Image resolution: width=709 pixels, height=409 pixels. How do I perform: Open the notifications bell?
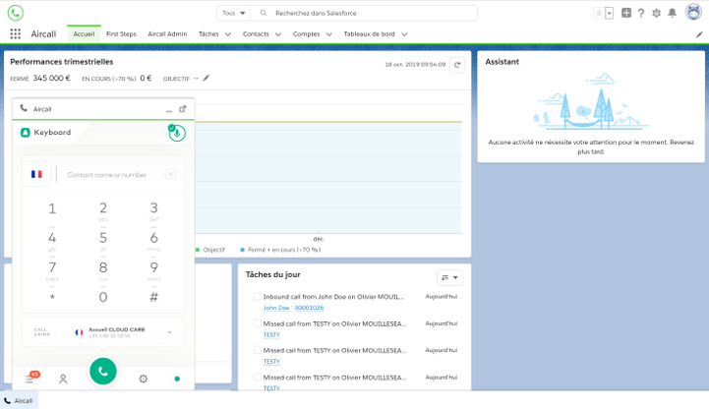click(673, 13)
